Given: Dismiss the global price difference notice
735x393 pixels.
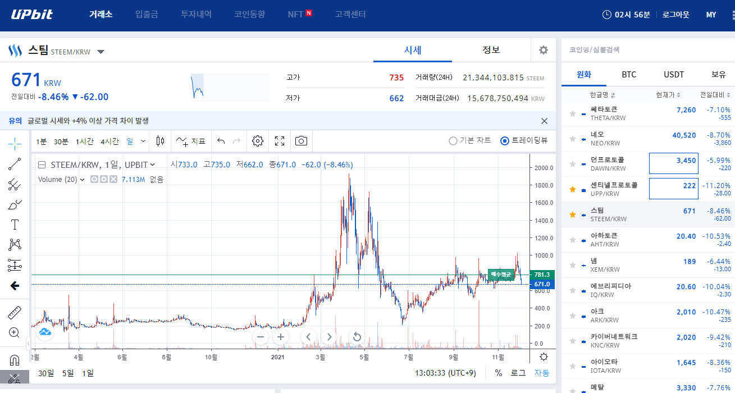Looking at the screenshot, I should coord(544,121).
